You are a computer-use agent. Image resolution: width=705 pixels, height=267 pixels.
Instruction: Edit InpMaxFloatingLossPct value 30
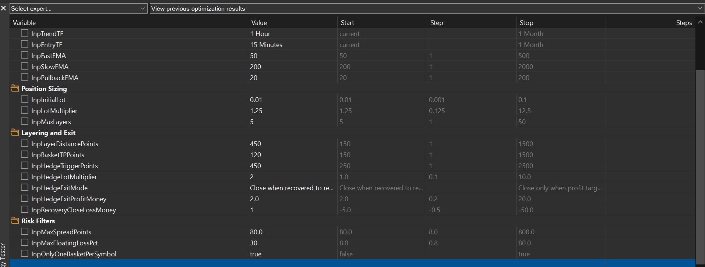tap(293, 243)
